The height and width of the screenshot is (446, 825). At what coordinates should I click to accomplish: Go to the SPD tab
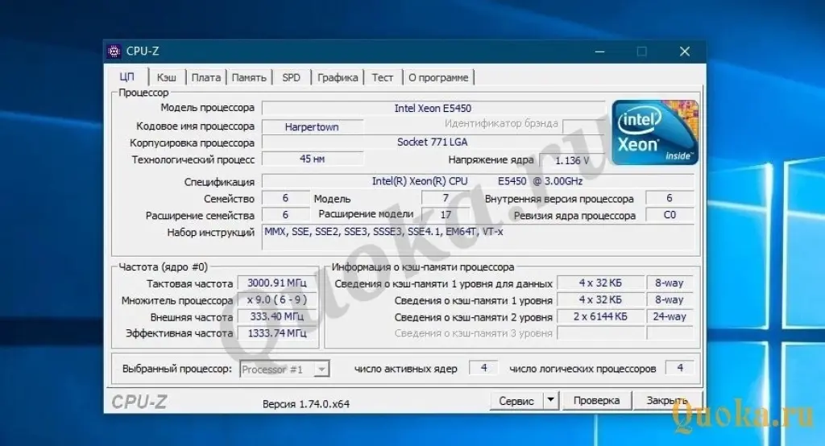(x=291, y=77)
